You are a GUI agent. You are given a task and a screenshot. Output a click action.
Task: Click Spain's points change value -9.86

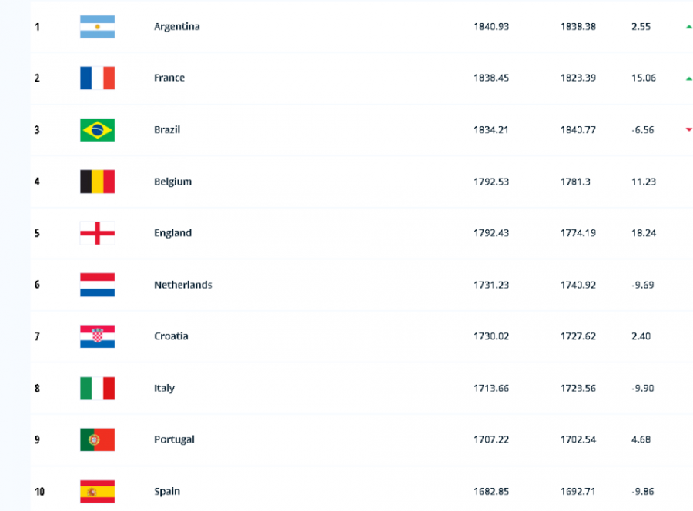tap(643, 492)
